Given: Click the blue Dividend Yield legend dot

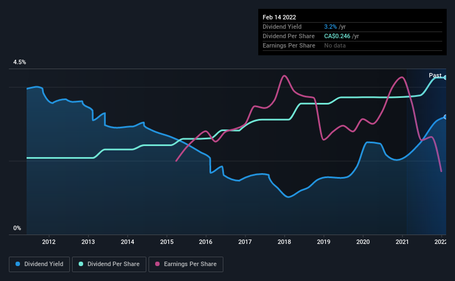Looking at the screenshot, I should pyautogui.click(x=18, y=264).
